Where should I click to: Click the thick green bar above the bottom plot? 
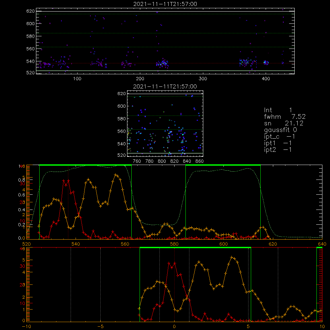[195, 248]
